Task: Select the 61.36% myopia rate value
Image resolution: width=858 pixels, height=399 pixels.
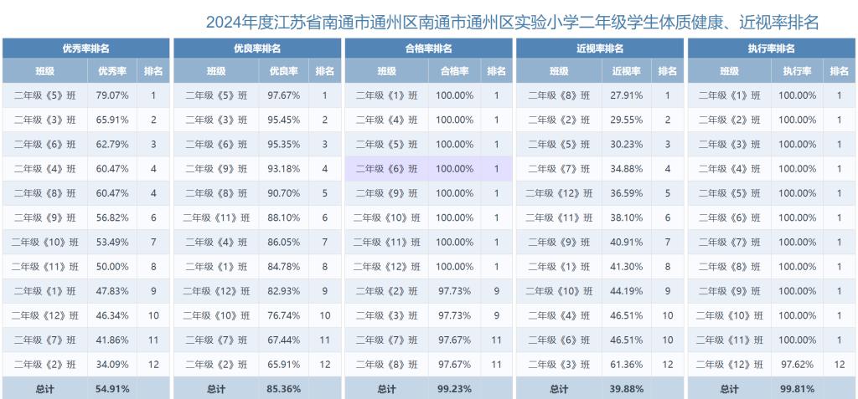Action: click(626, 365)
